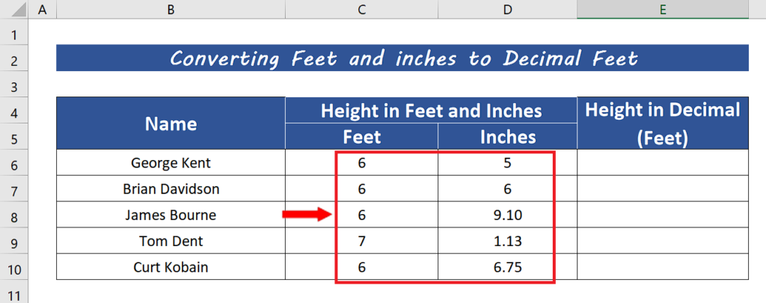Click the 'Height in Feet and Inches' header
The width and height of the screenshot is (766, 303).
pyautogui.click(x=431, y=111)
